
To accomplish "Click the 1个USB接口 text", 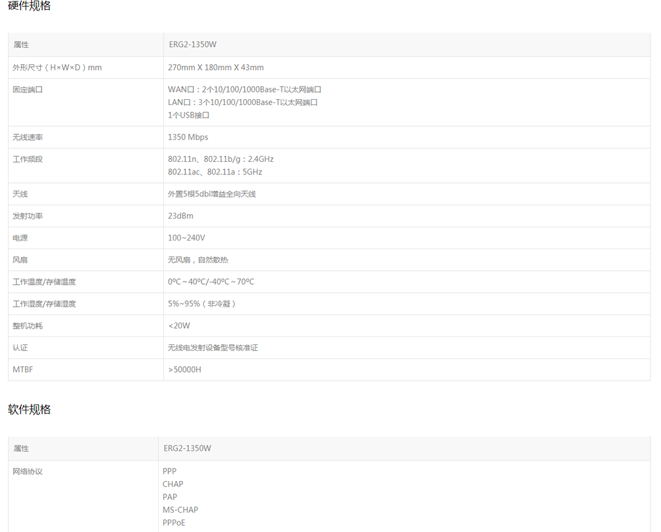I will [x=188, y=115].
